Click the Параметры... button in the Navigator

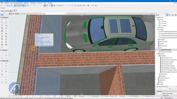pyautogui.click(x=166, y=96)
